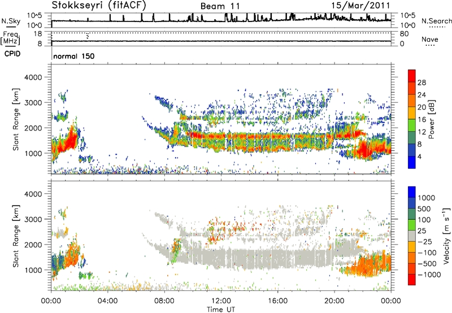Image resolution: width=452 pixels, height=313 pixels.
Task: Click the plot title 'Stokkseyri (fitACF)'
Action: [99, 5]
